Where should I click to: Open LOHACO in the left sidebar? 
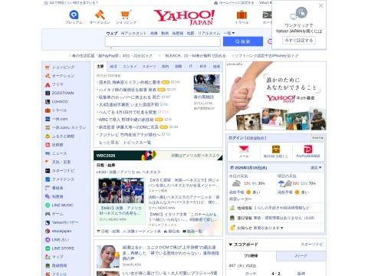point(57,102)
